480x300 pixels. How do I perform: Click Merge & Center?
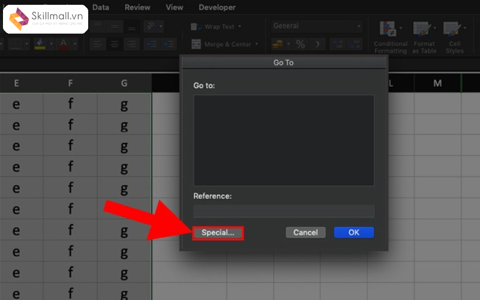click(x=221, y=44)
